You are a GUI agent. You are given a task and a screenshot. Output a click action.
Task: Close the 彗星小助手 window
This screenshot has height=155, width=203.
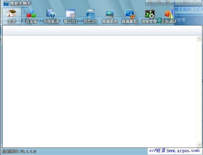195,3
